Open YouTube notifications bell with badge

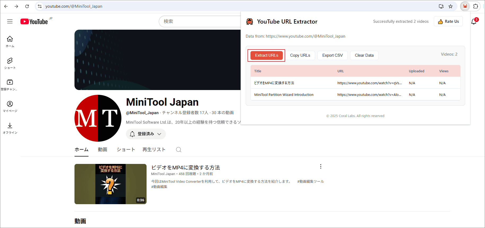pos(474,21)
